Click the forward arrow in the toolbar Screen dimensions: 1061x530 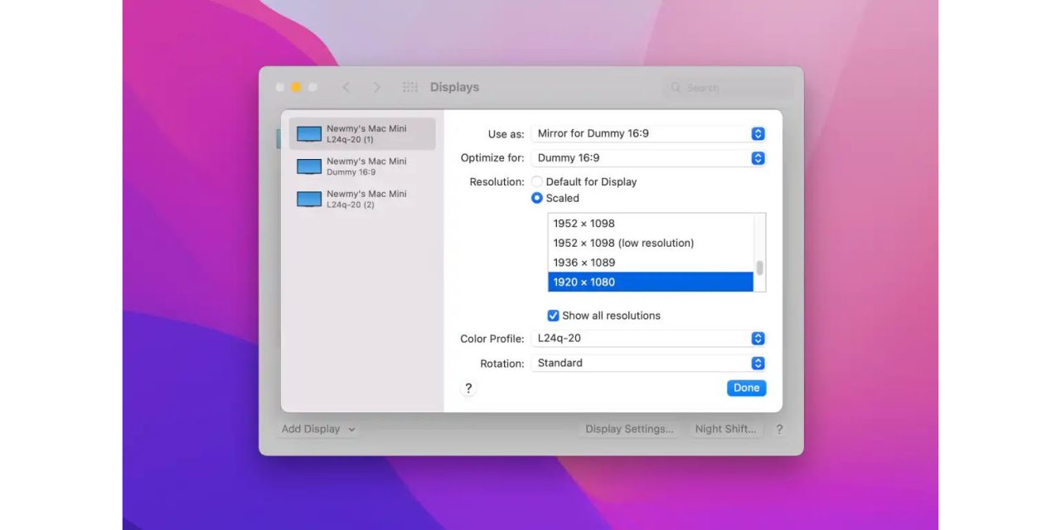point(377,87)
